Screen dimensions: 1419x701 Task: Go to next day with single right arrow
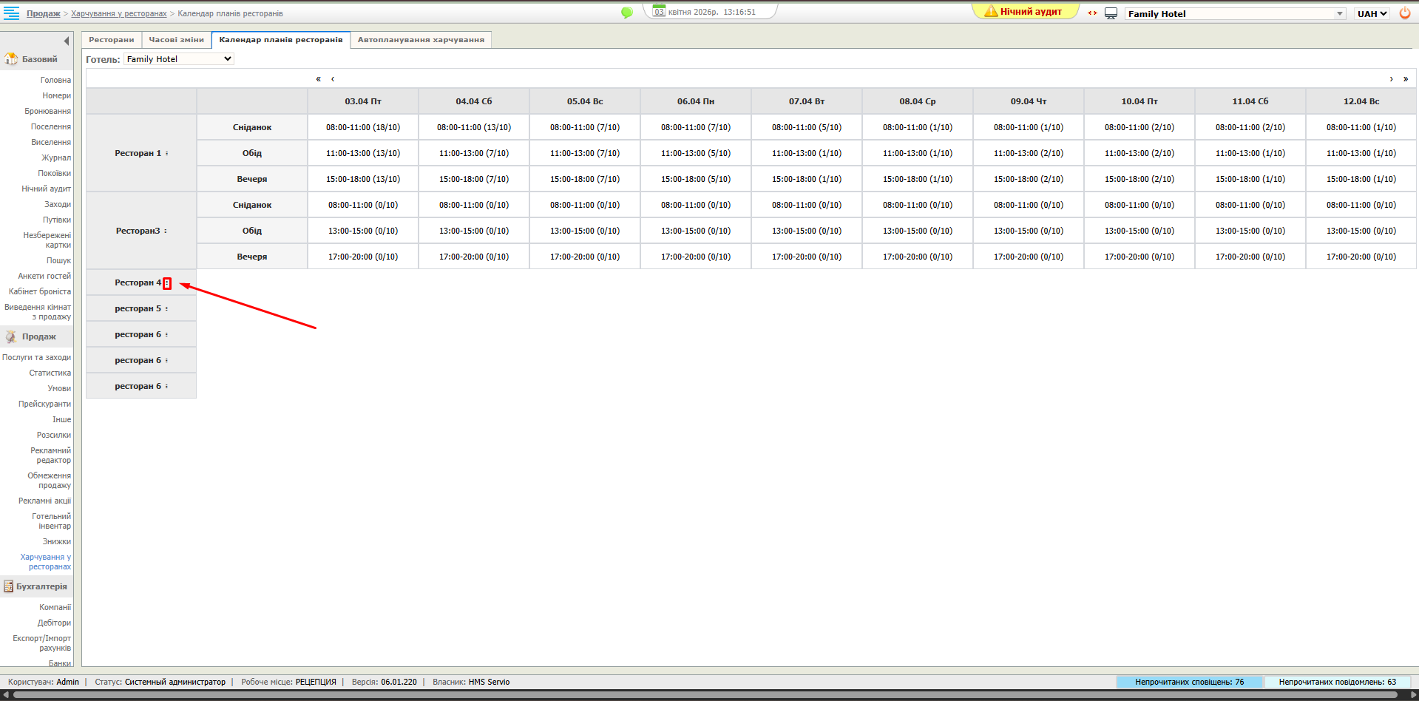[x=1391, y=79]
